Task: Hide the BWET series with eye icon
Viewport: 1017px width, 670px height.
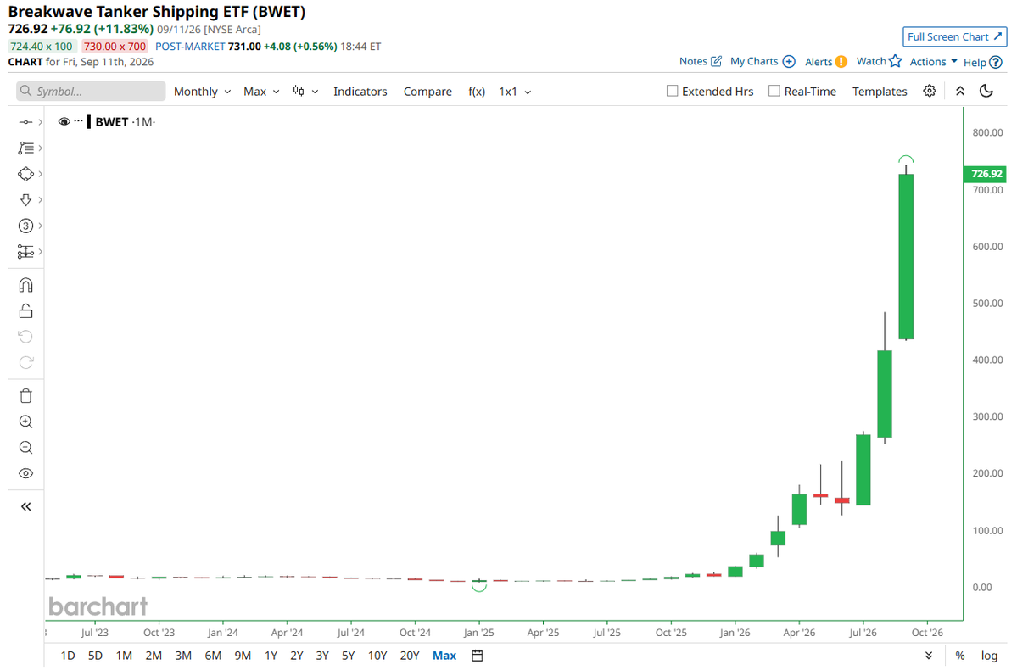Action: point(64,122)
